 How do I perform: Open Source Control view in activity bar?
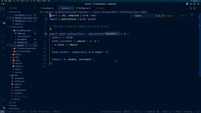coord(3,22)
